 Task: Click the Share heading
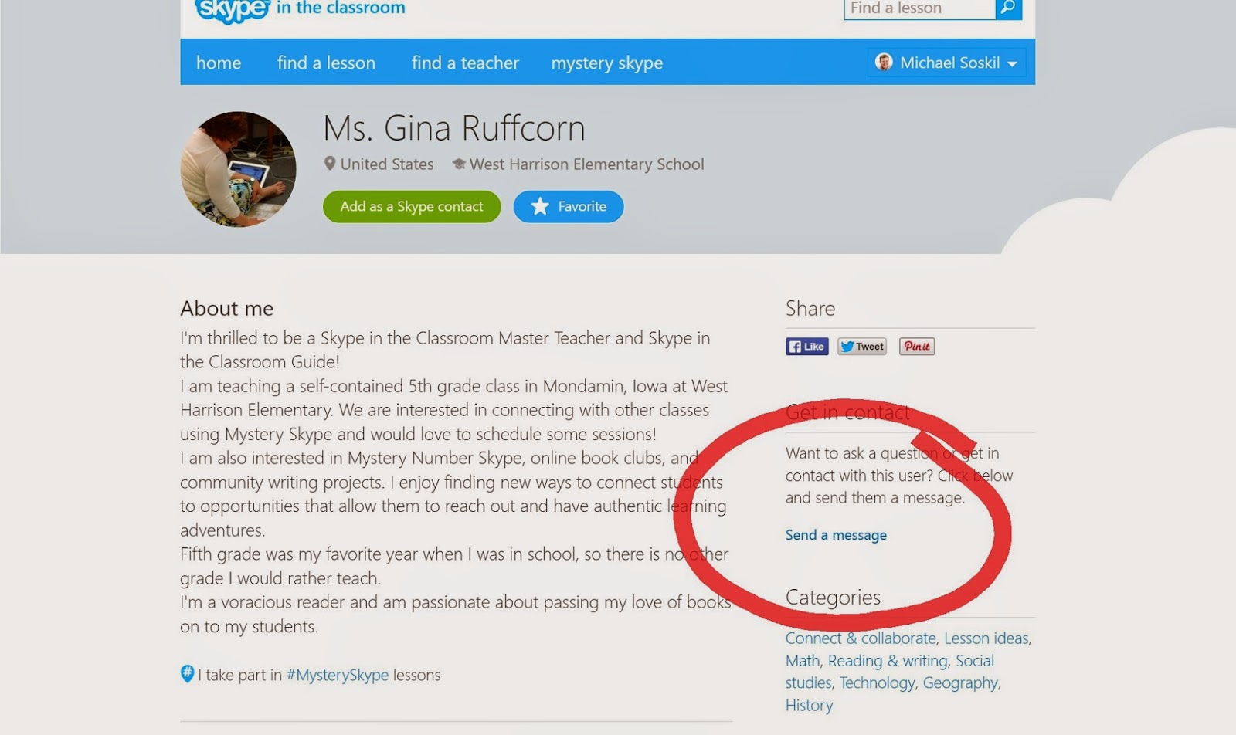[810, 308]
